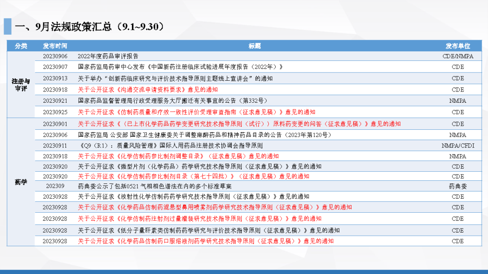Click the 分类 column header
Screen dimensions: 488x274
[x=21, y=46]
